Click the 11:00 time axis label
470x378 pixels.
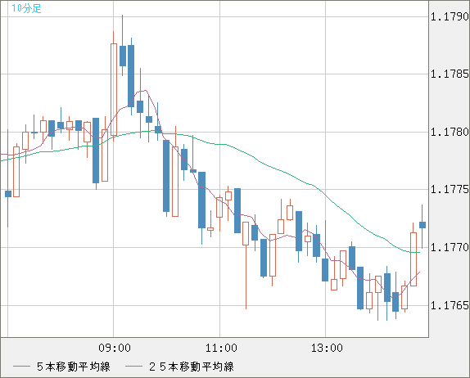(x=221, y=348)
